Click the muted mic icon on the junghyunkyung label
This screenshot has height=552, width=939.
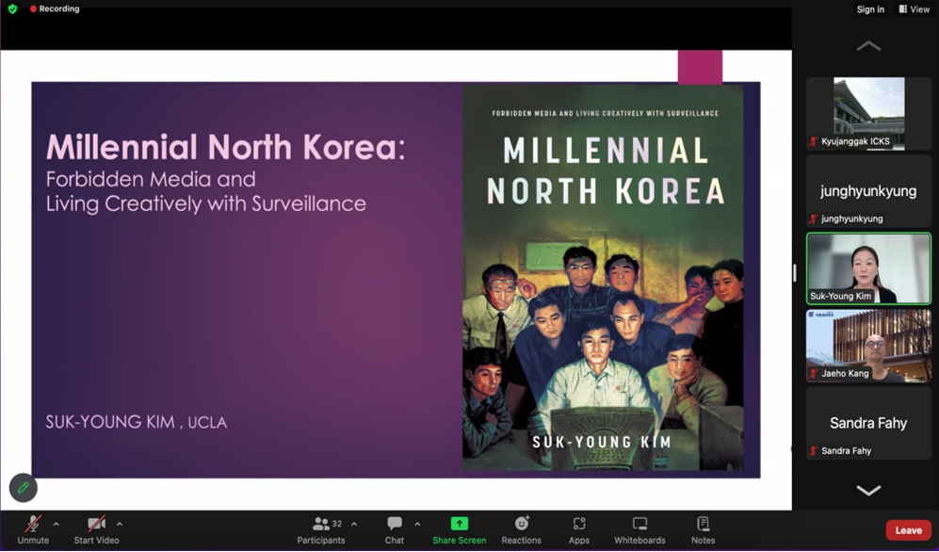click(x=813, y=219)
